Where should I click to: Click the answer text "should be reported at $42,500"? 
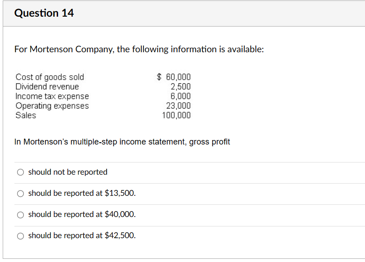point(82,235)
